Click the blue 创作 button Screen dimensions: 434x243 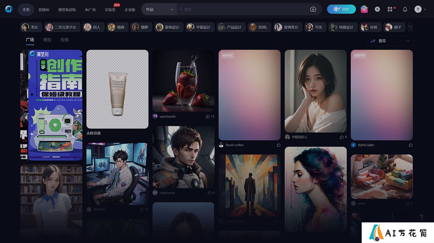(x=341, y=9)
